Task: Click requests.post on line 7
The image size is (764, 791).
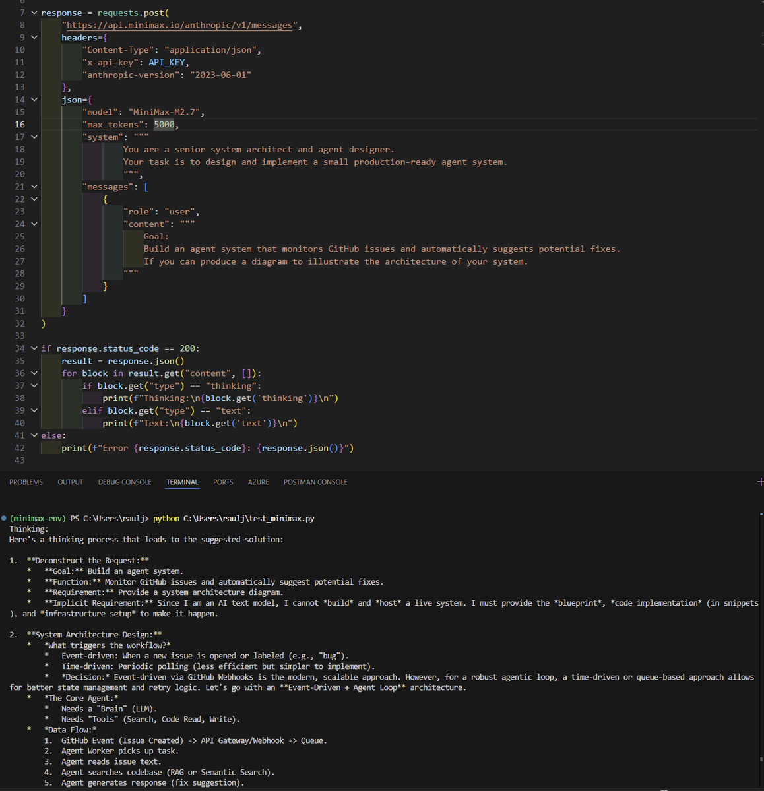Action: click(x=131, y=13)
